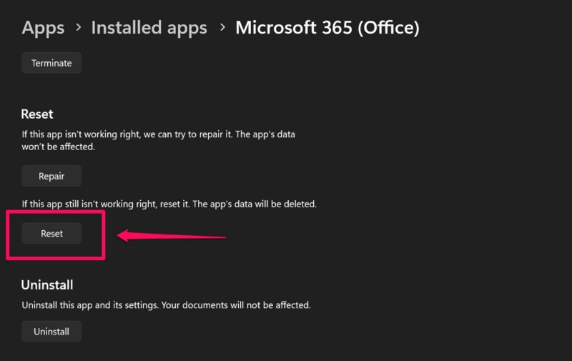Go back to Apps breadcrumb

pyautogui.click(x=43, y=28)
